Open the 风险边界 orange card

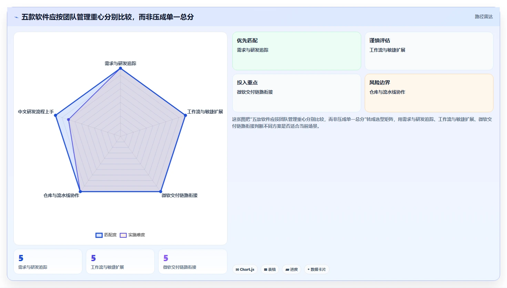coord(429,93)
